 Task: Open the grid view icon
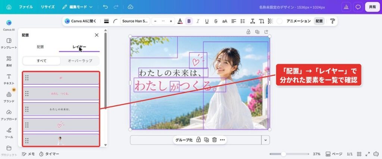click(359, 154)
